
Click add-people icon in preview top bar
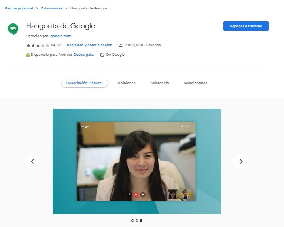(x=182, y=126)
